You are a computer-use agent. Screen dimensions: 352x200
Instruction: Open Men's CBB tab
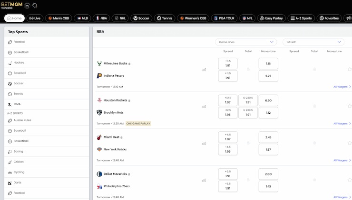pyautogui.click(x=59, y=18)
